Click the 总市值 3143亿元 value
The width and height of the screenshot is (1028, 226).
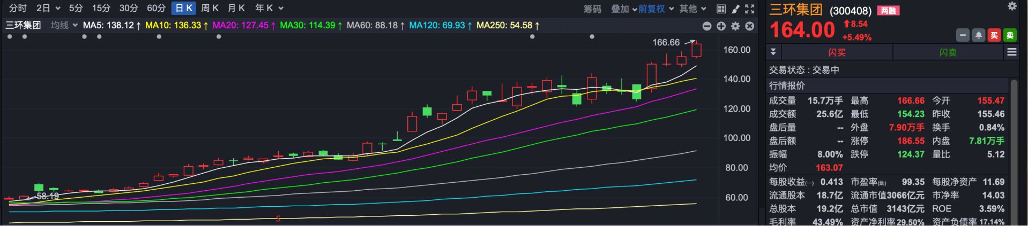[905, 208]
